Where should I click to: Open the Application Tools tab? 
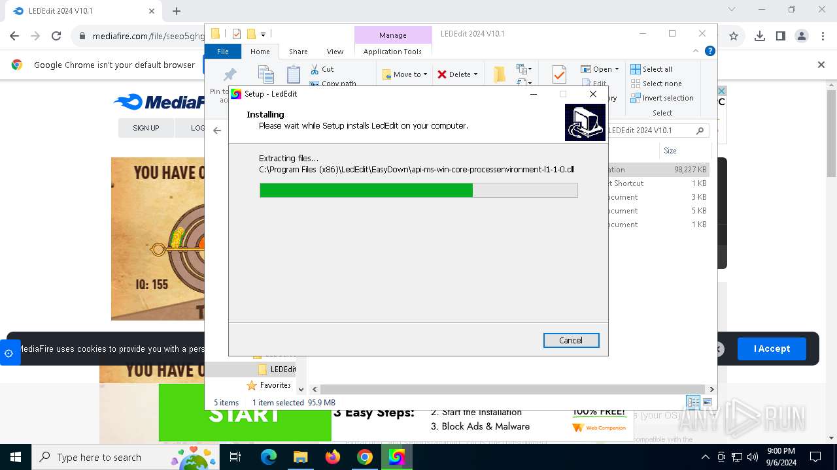392,52
